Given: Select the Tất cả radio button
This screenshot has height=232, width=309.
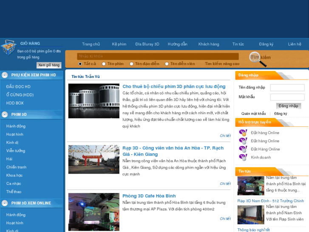Looking at the screenshot, I should pos(80,64).
